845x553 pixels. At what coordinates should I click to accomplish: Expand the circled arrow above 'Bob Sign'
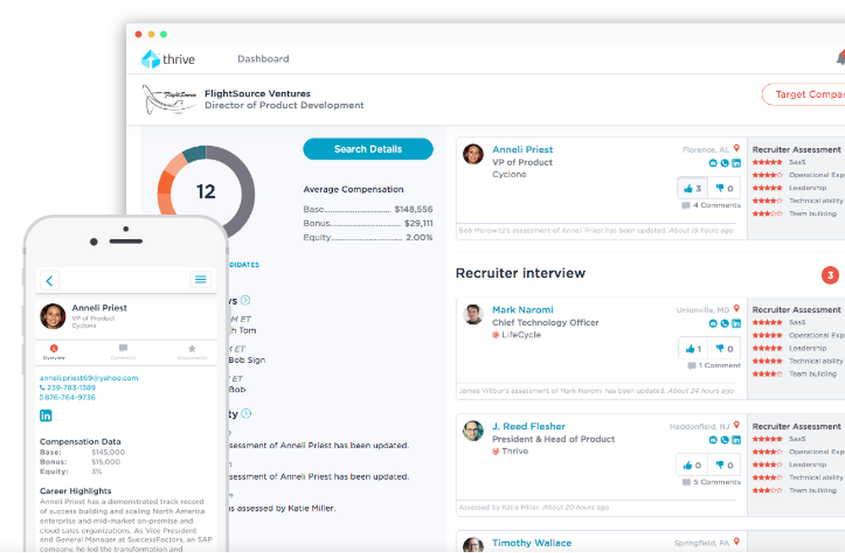point(245,300)
